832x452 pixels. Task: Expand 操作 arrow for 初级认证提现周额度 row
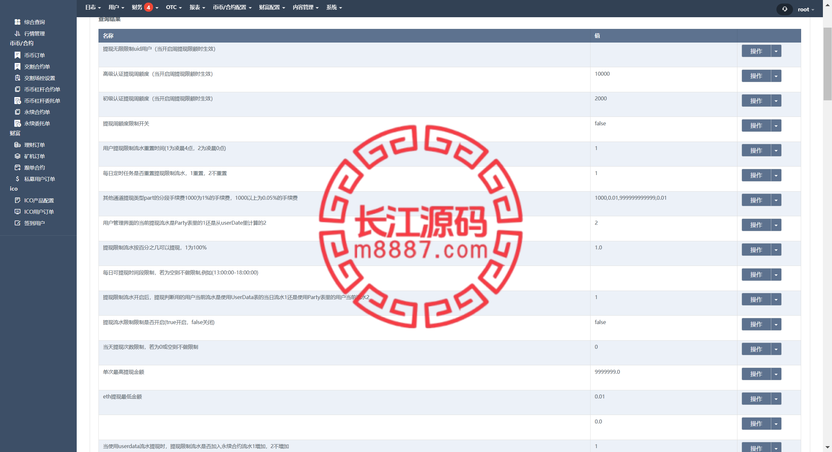[x=776, y=101]
